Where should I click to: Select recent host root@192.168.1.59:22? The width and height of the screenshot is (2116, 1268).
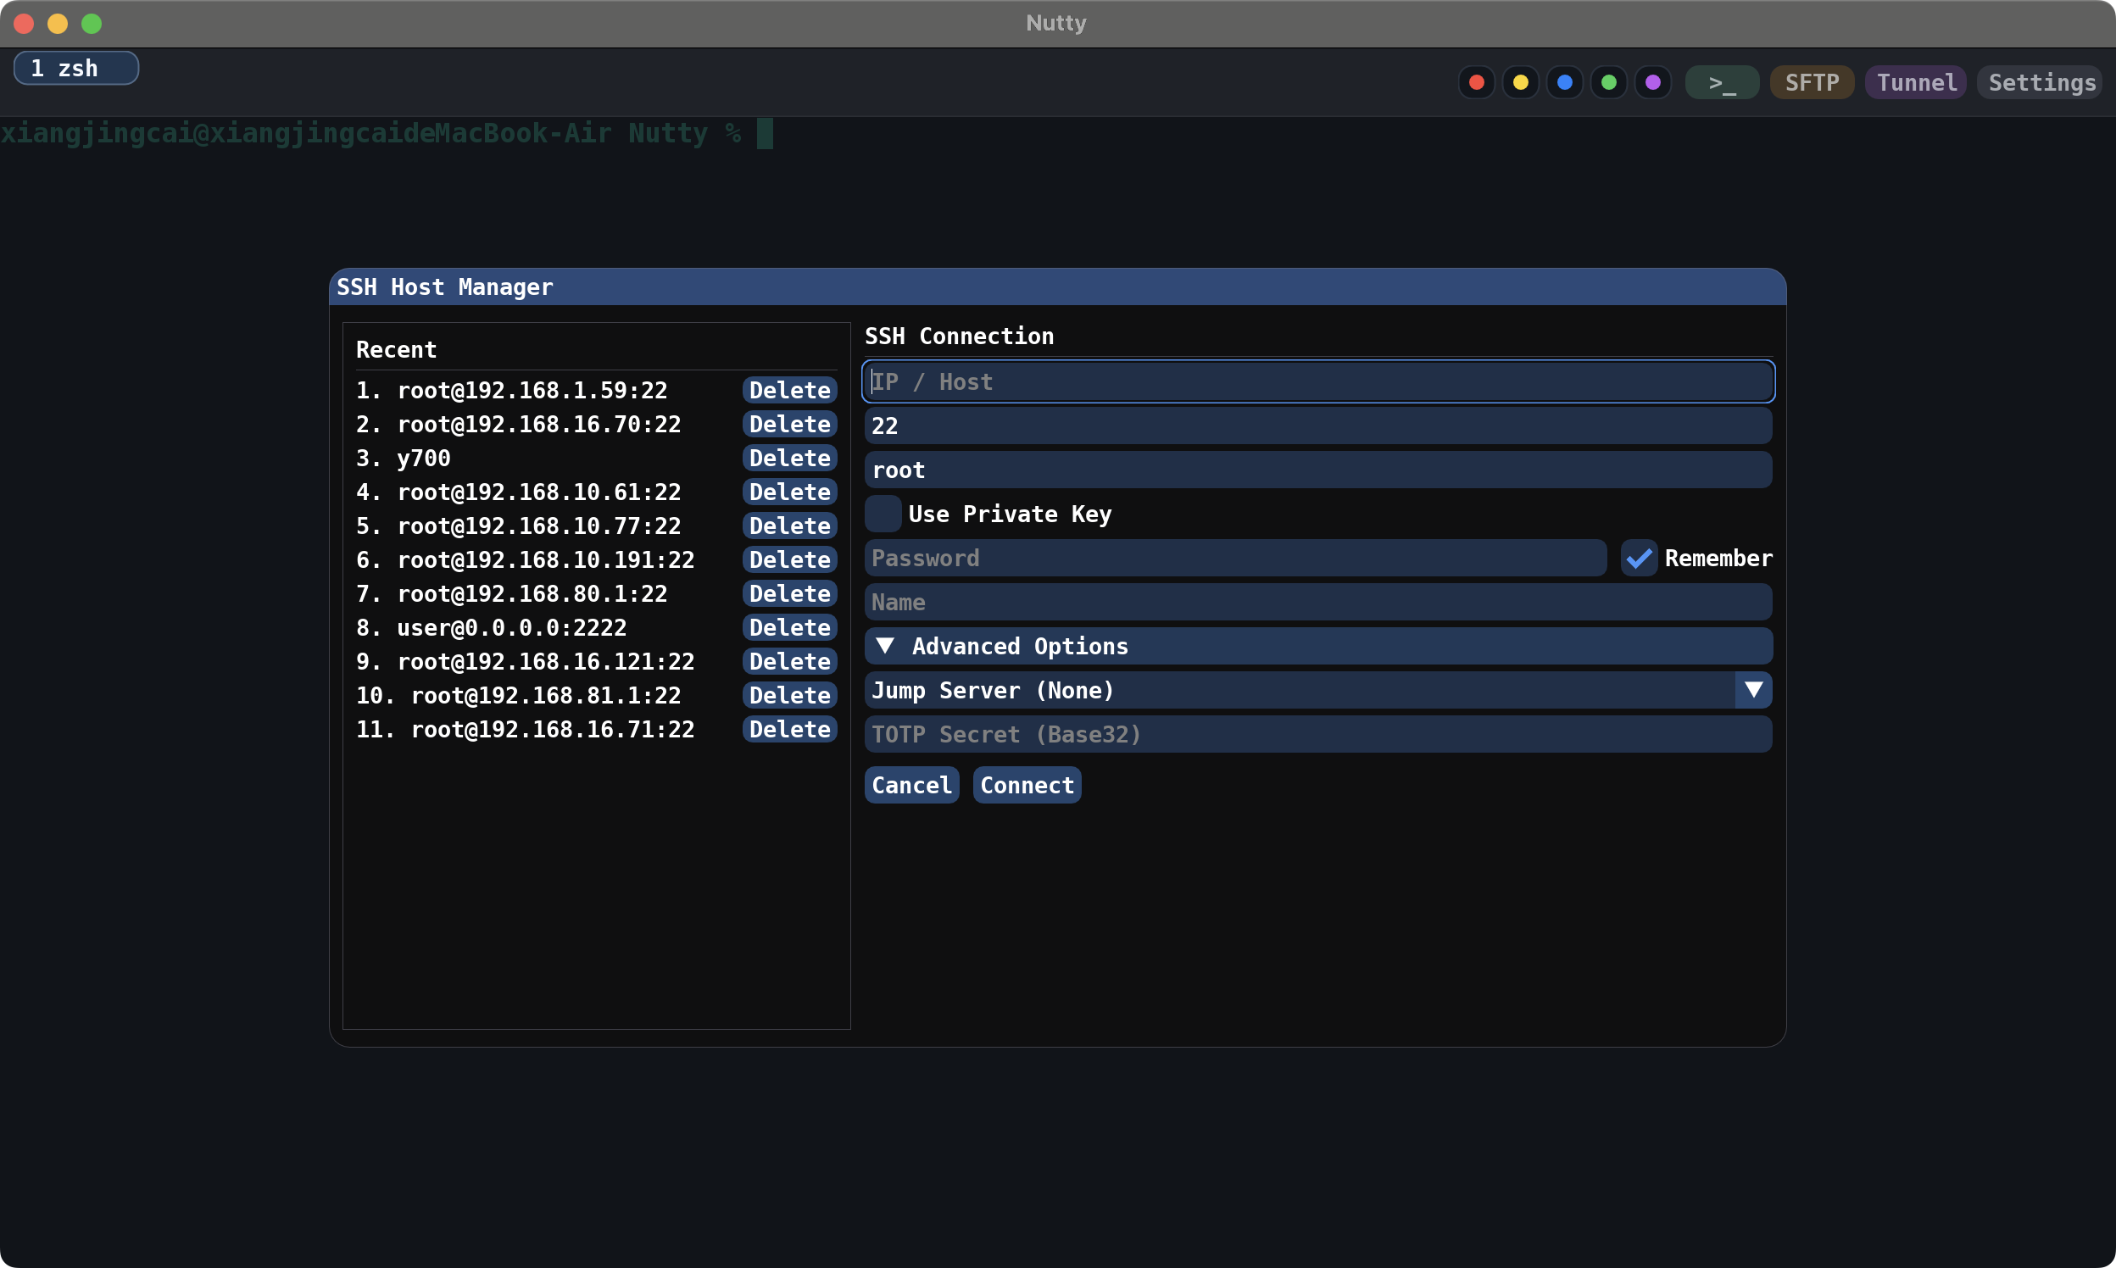(512, 390)
